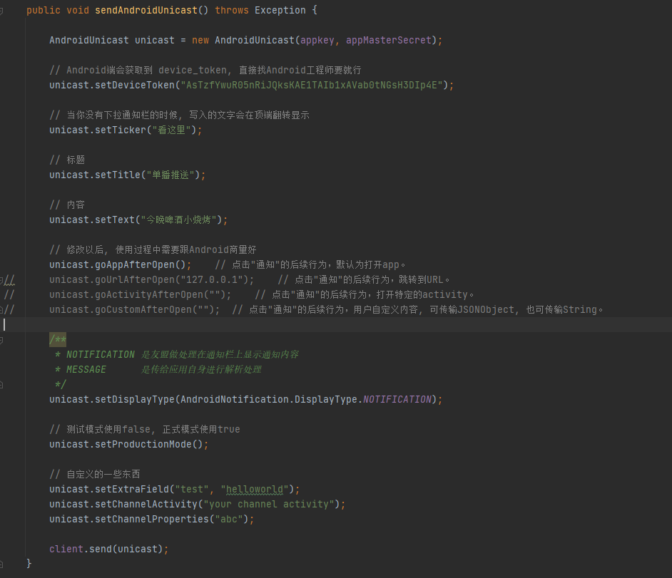Click the method name sendAndroidUnicast
672x578 pixels.
146,10
